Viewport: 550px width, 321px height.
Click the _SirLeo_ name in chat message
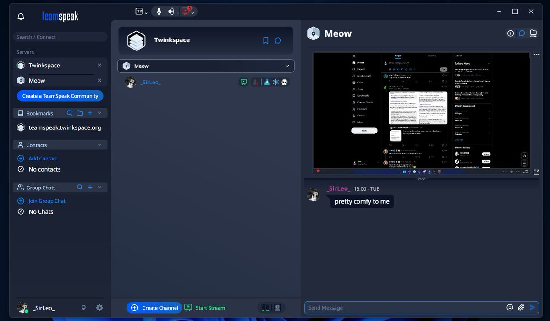[x=338, y=189]
